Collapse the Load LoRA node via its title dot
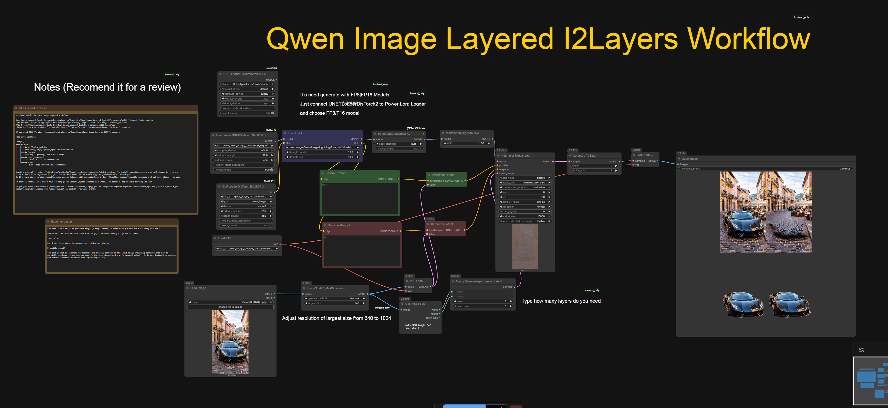Viewport: 888px width, 408px height. tap(285, 133)
